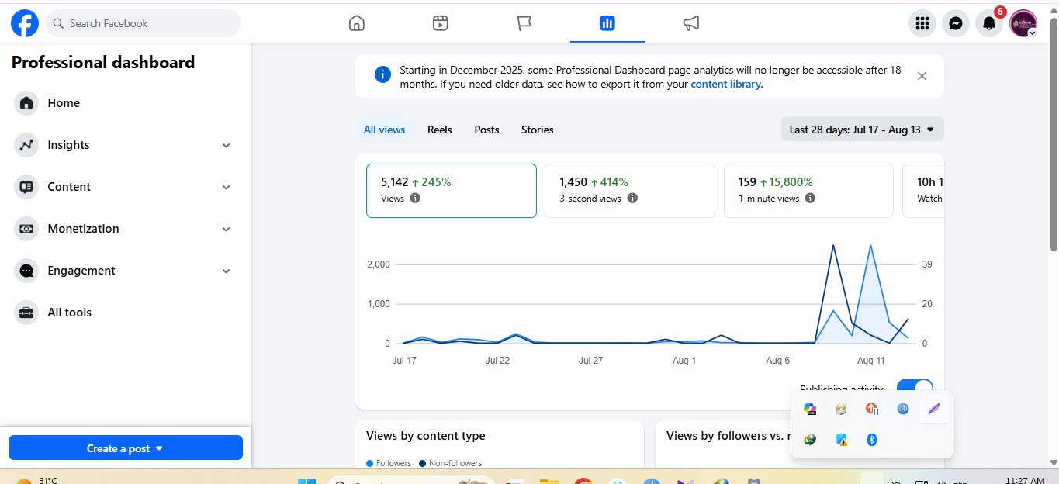Viewport: 1059px width, 484px height.
Task: Go to Home in dashboard sidebar
Action: (x=125, y=103)
